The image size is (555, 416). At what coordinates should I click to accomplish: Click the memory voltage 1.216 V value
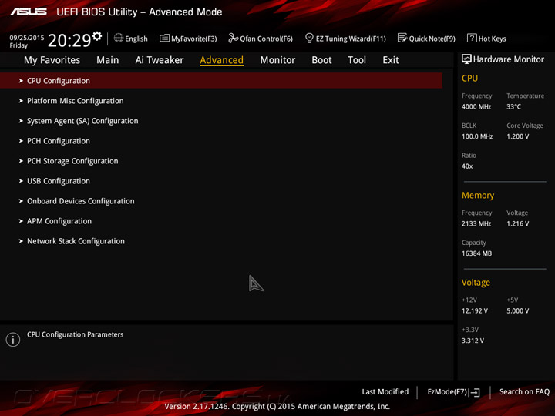click(x=518, y=223)
